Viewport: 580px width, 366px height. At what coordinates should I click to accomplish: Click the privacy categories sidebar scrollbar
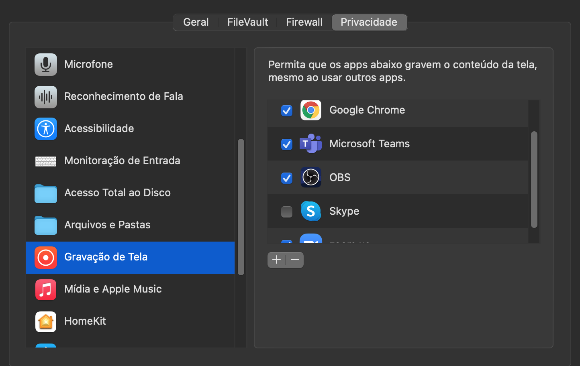[x=241, y=207]
